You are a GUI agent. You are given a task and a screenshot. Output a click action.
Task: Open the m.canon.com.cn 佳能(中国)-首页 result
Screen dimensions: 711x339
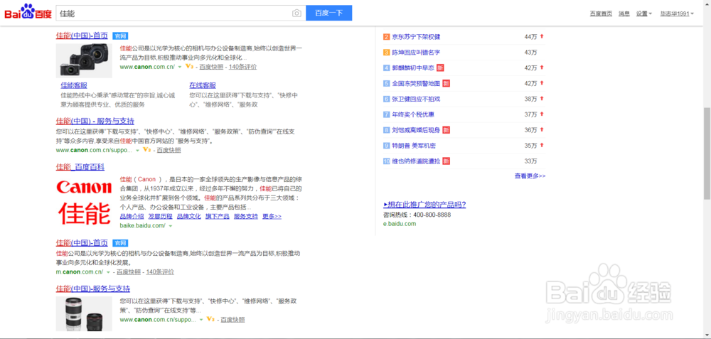coord(82,242)
